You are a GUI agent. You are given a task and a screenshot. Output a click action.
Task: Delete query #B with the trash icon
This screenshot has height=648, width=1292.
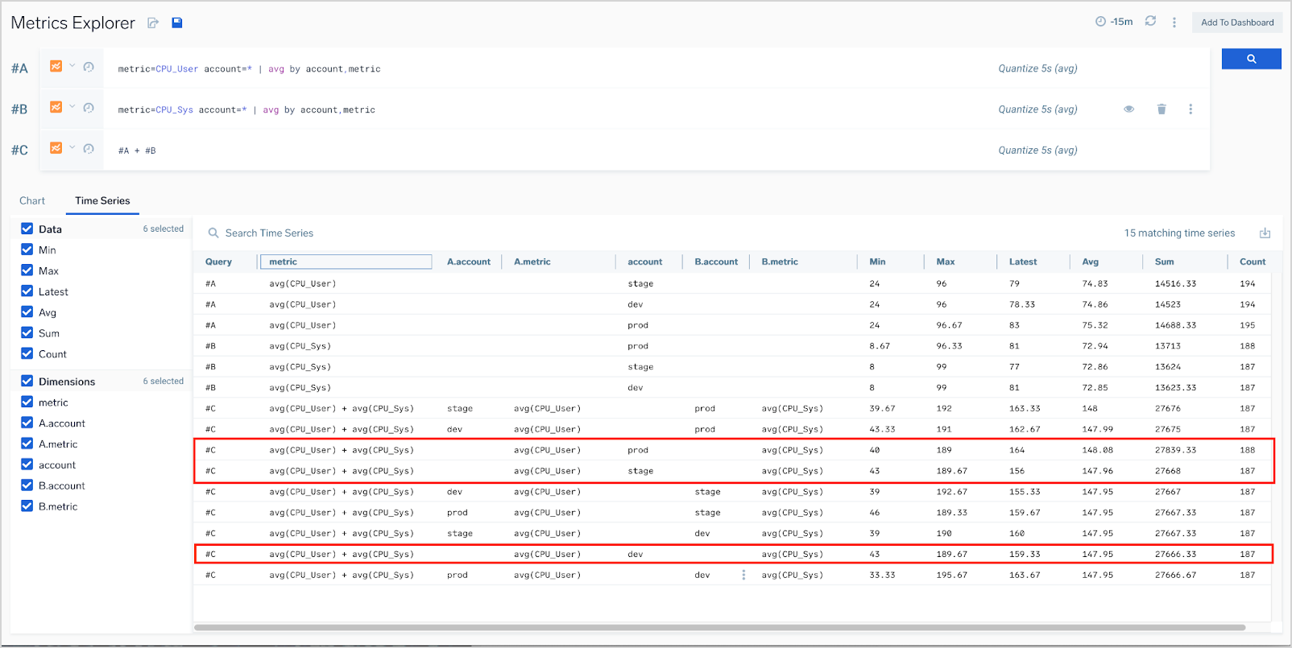tap(1162, 109)
